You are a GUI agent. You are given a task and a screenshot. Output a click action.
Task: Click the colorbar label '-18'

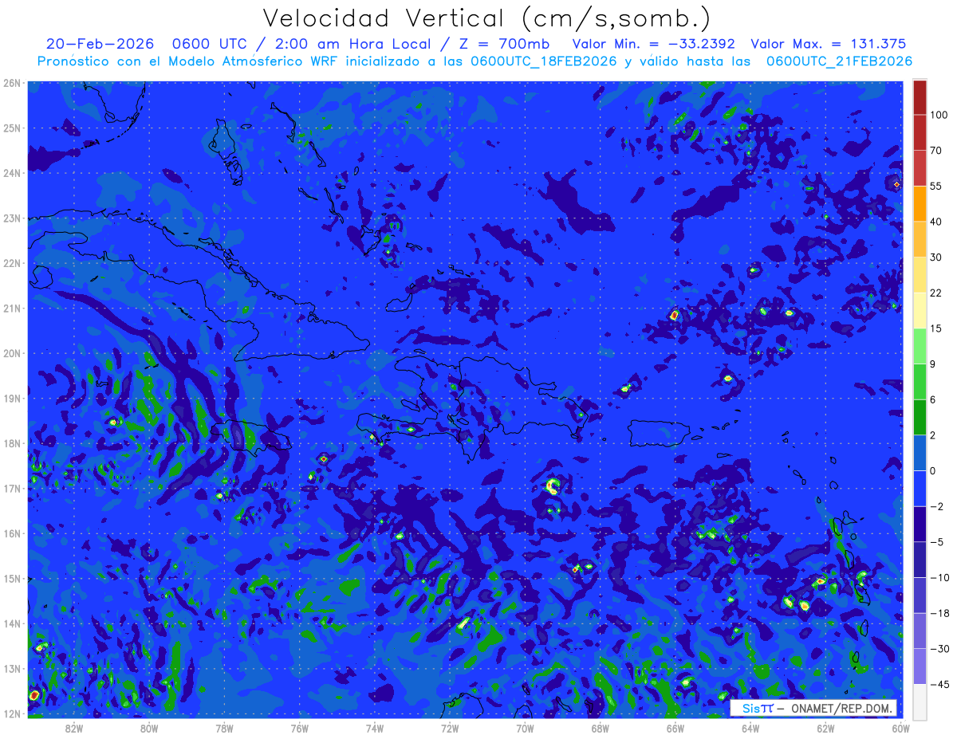click(x=939, y=613)
